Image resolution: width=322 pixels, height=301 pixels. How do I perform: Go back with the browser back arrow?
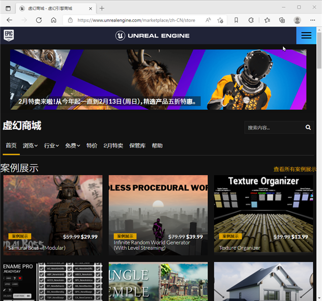(9, 20)
